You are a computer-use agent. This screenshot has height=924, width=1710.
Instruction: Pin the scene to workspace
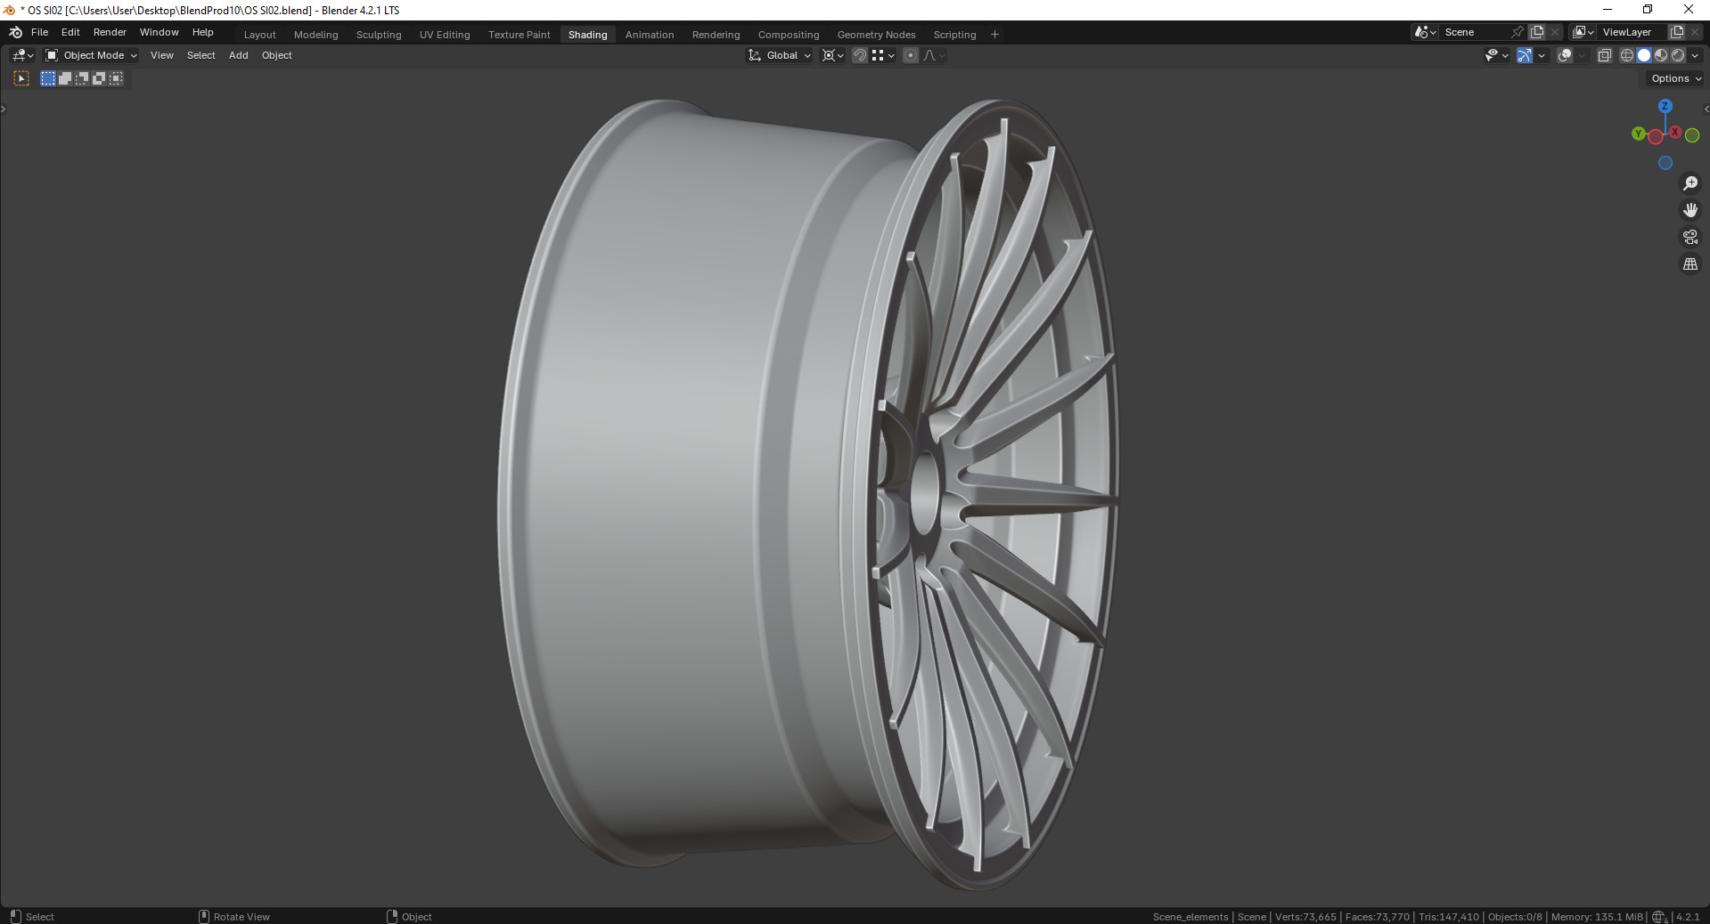coord(1518,32)
